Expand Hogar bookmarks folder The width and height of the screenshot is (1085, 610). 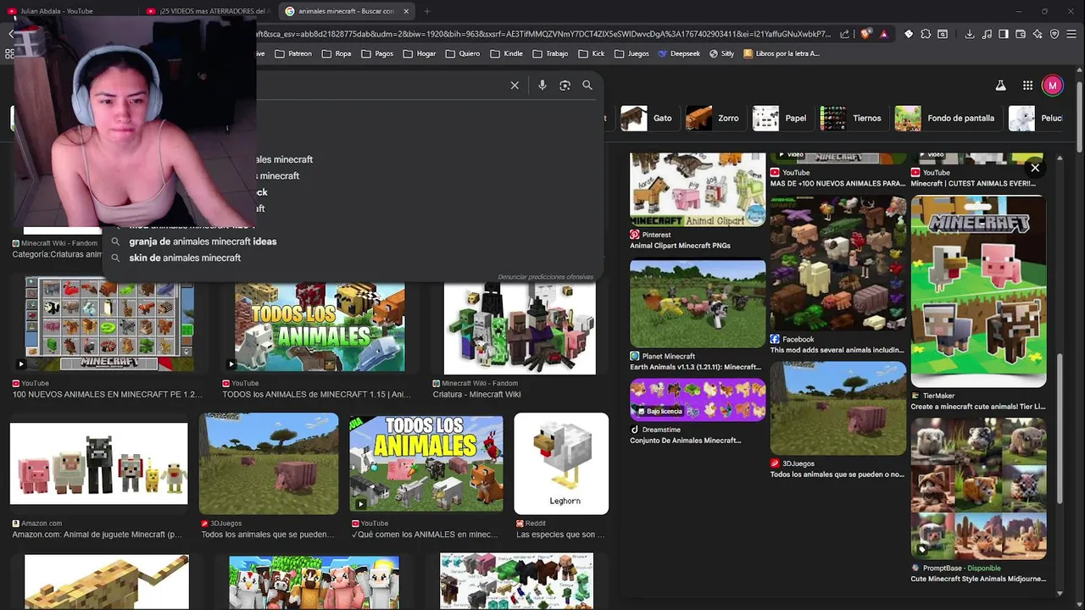(x=420, y=53)
